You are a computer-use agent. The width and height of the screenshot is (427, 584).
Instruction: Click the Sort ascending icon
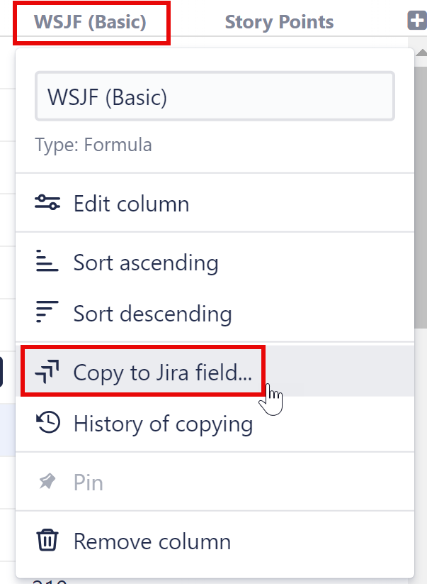[x=47, y=261]
